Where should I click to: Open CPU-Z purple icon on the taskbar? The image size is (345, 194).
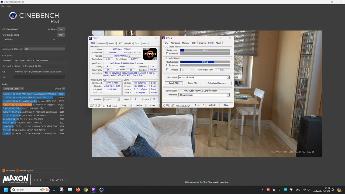coord(94,190)
